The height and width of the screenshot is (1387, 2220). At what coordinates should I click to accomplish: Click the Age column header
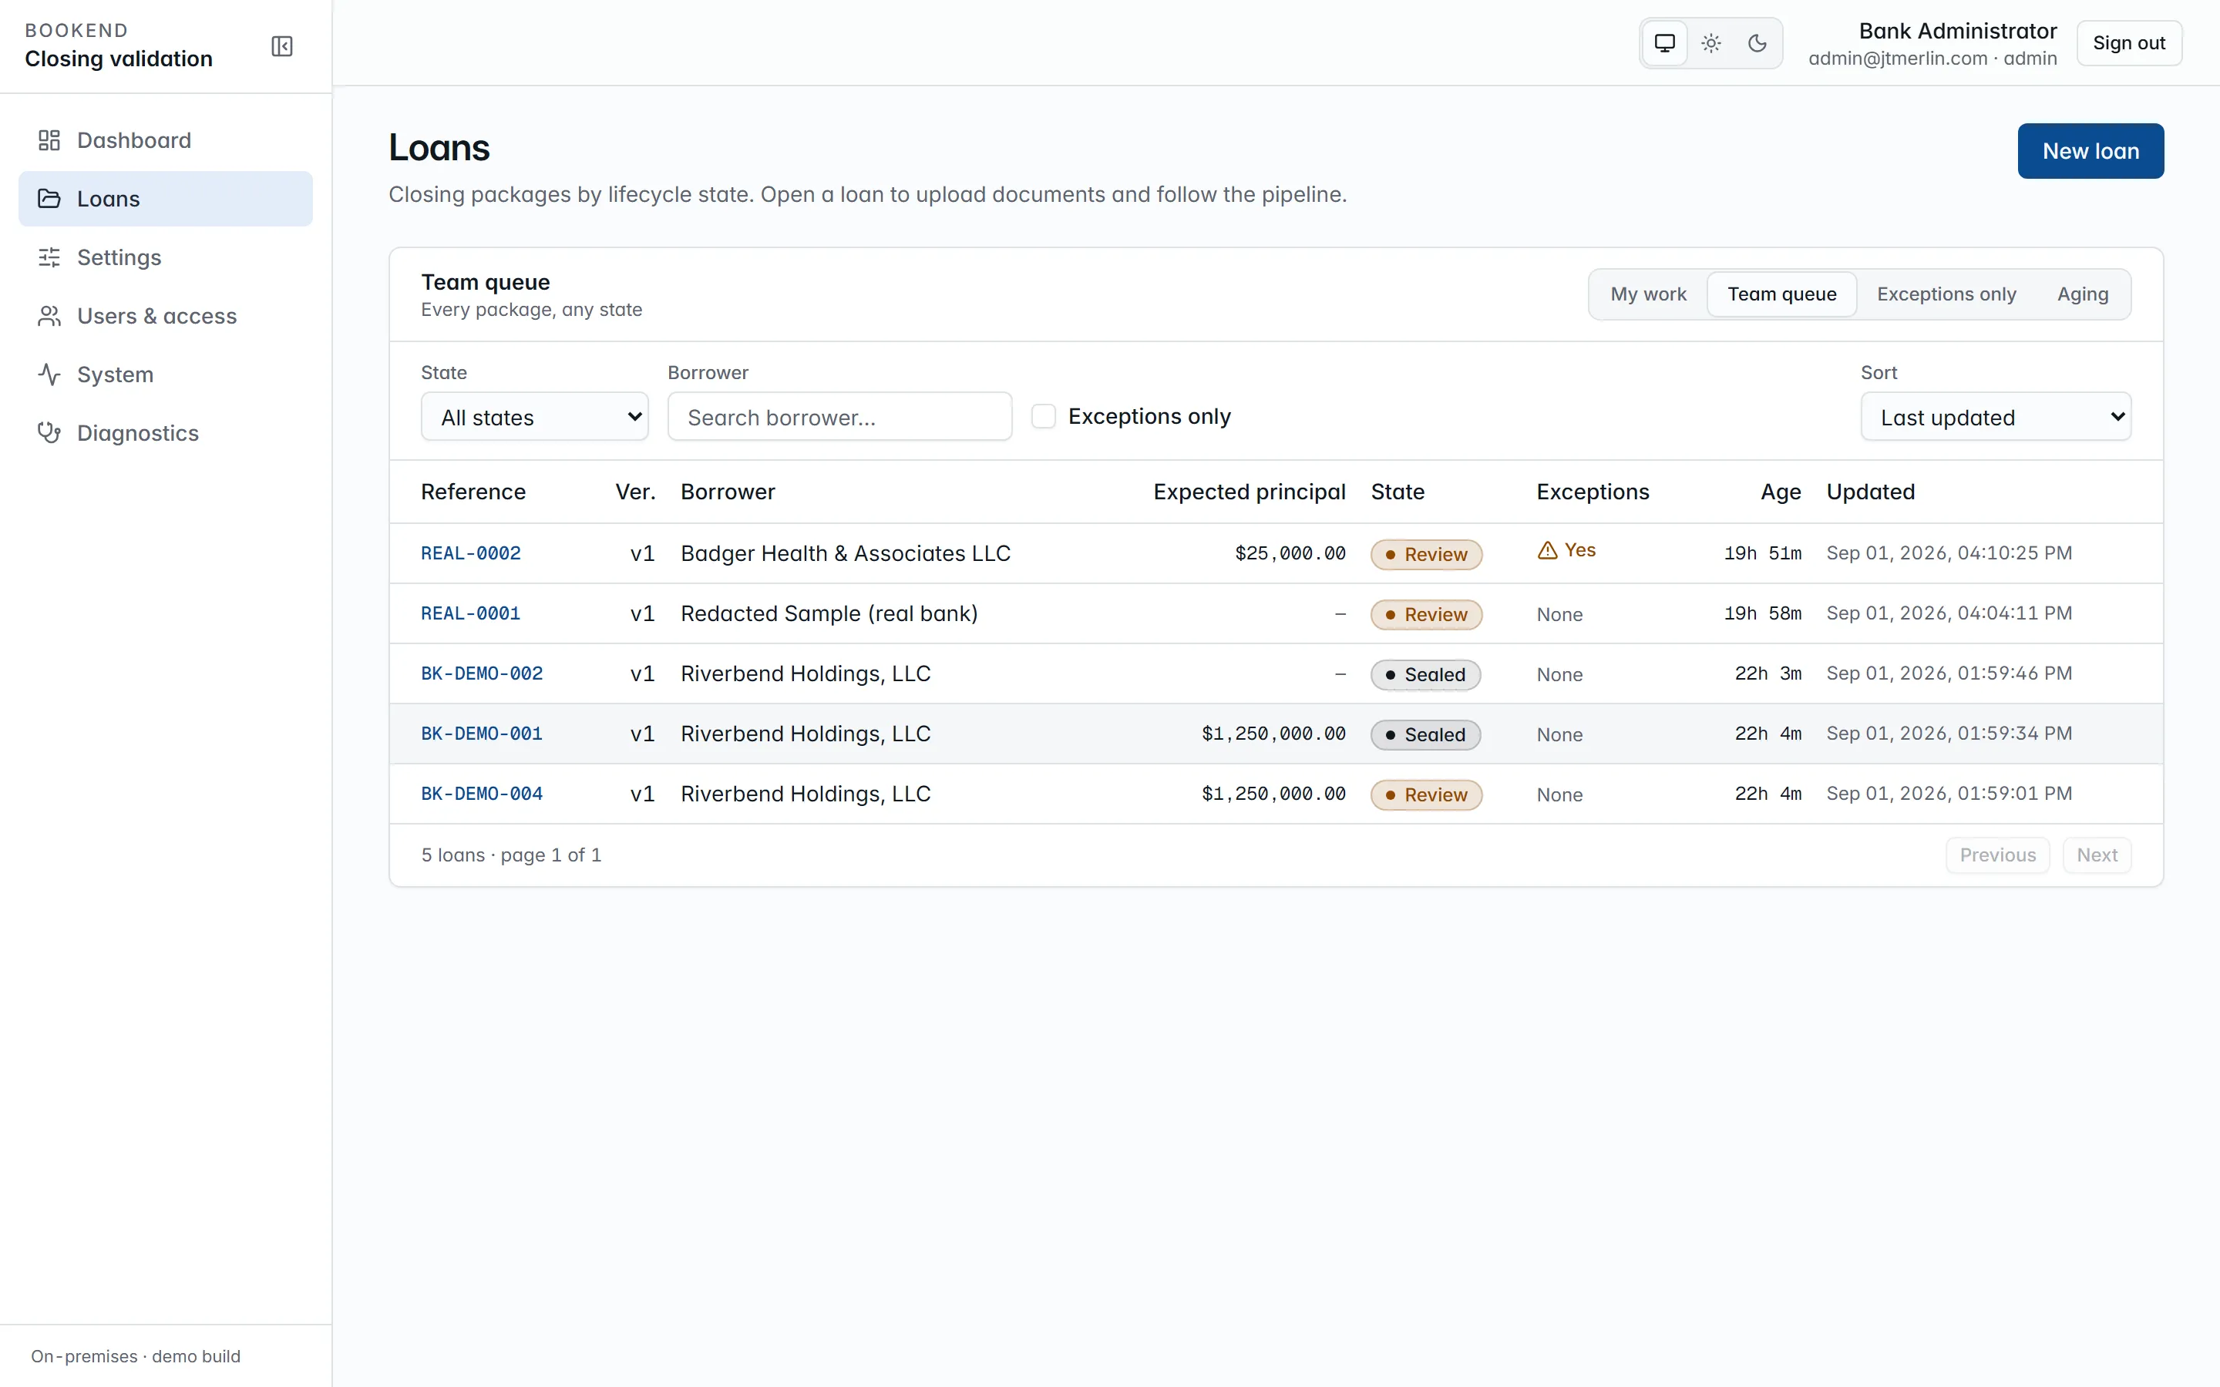[x=1781, y=492]
